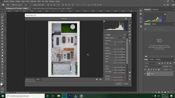Delete layer with trash icon

(171, 92)
